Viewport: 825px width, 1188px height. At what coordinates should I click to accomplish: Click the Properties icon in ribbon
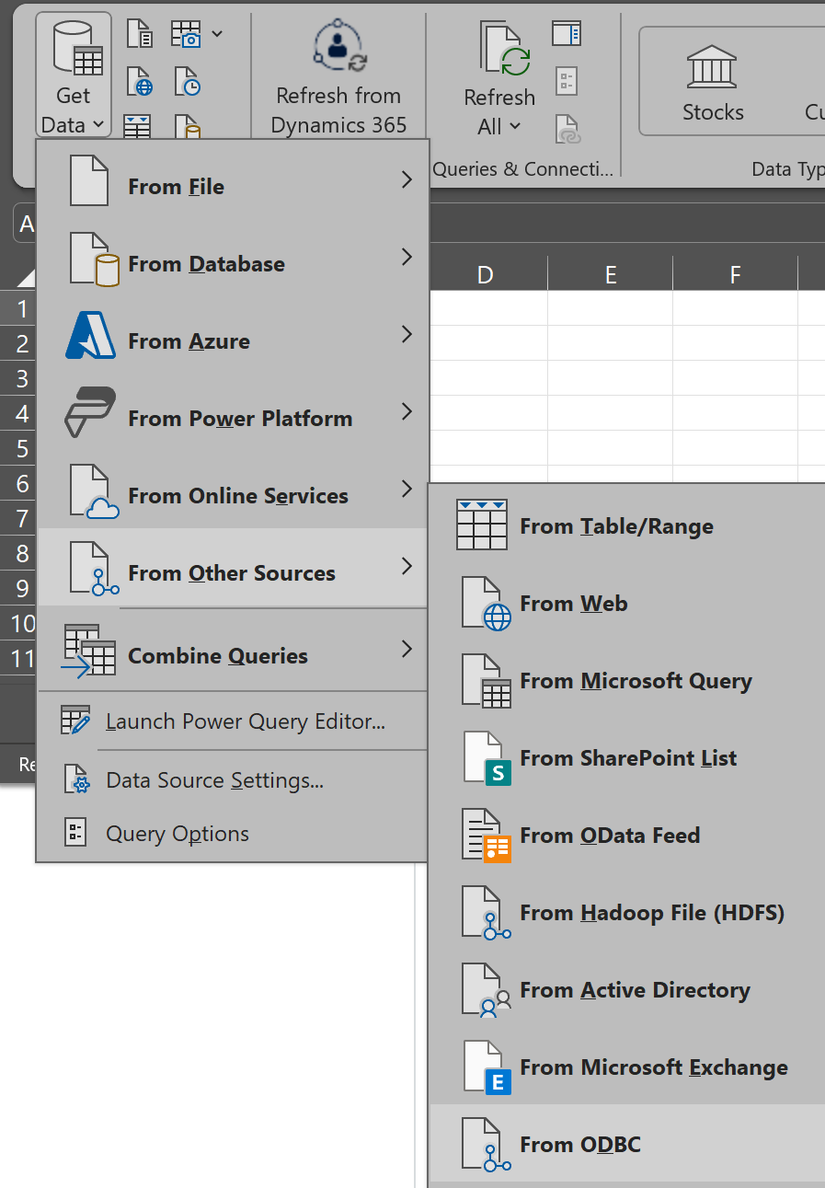pos(567,80)
